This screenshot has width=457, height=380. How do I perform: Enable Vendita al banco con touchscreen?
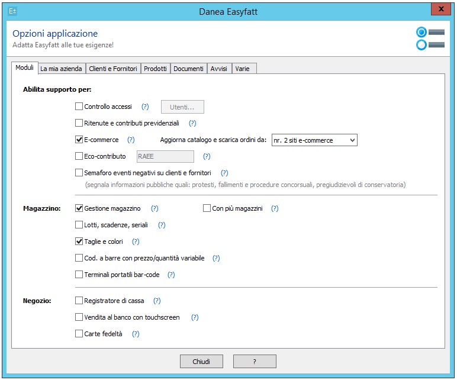click(79, 318)
